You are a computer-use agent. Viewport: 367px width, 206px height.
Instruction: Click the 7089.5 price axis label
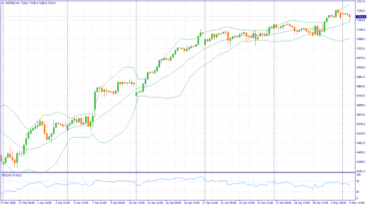click(x=361, y=39)
